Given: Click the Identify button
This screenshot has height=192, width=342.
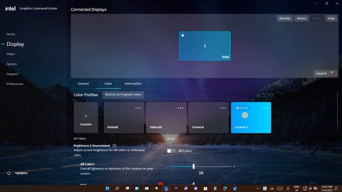Looking at the screenshot, I should [285, 18].
